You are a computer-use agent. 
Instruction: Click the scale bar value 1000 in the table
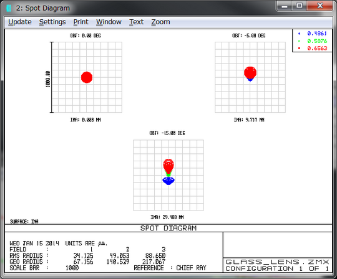click(x=72, y=268)
